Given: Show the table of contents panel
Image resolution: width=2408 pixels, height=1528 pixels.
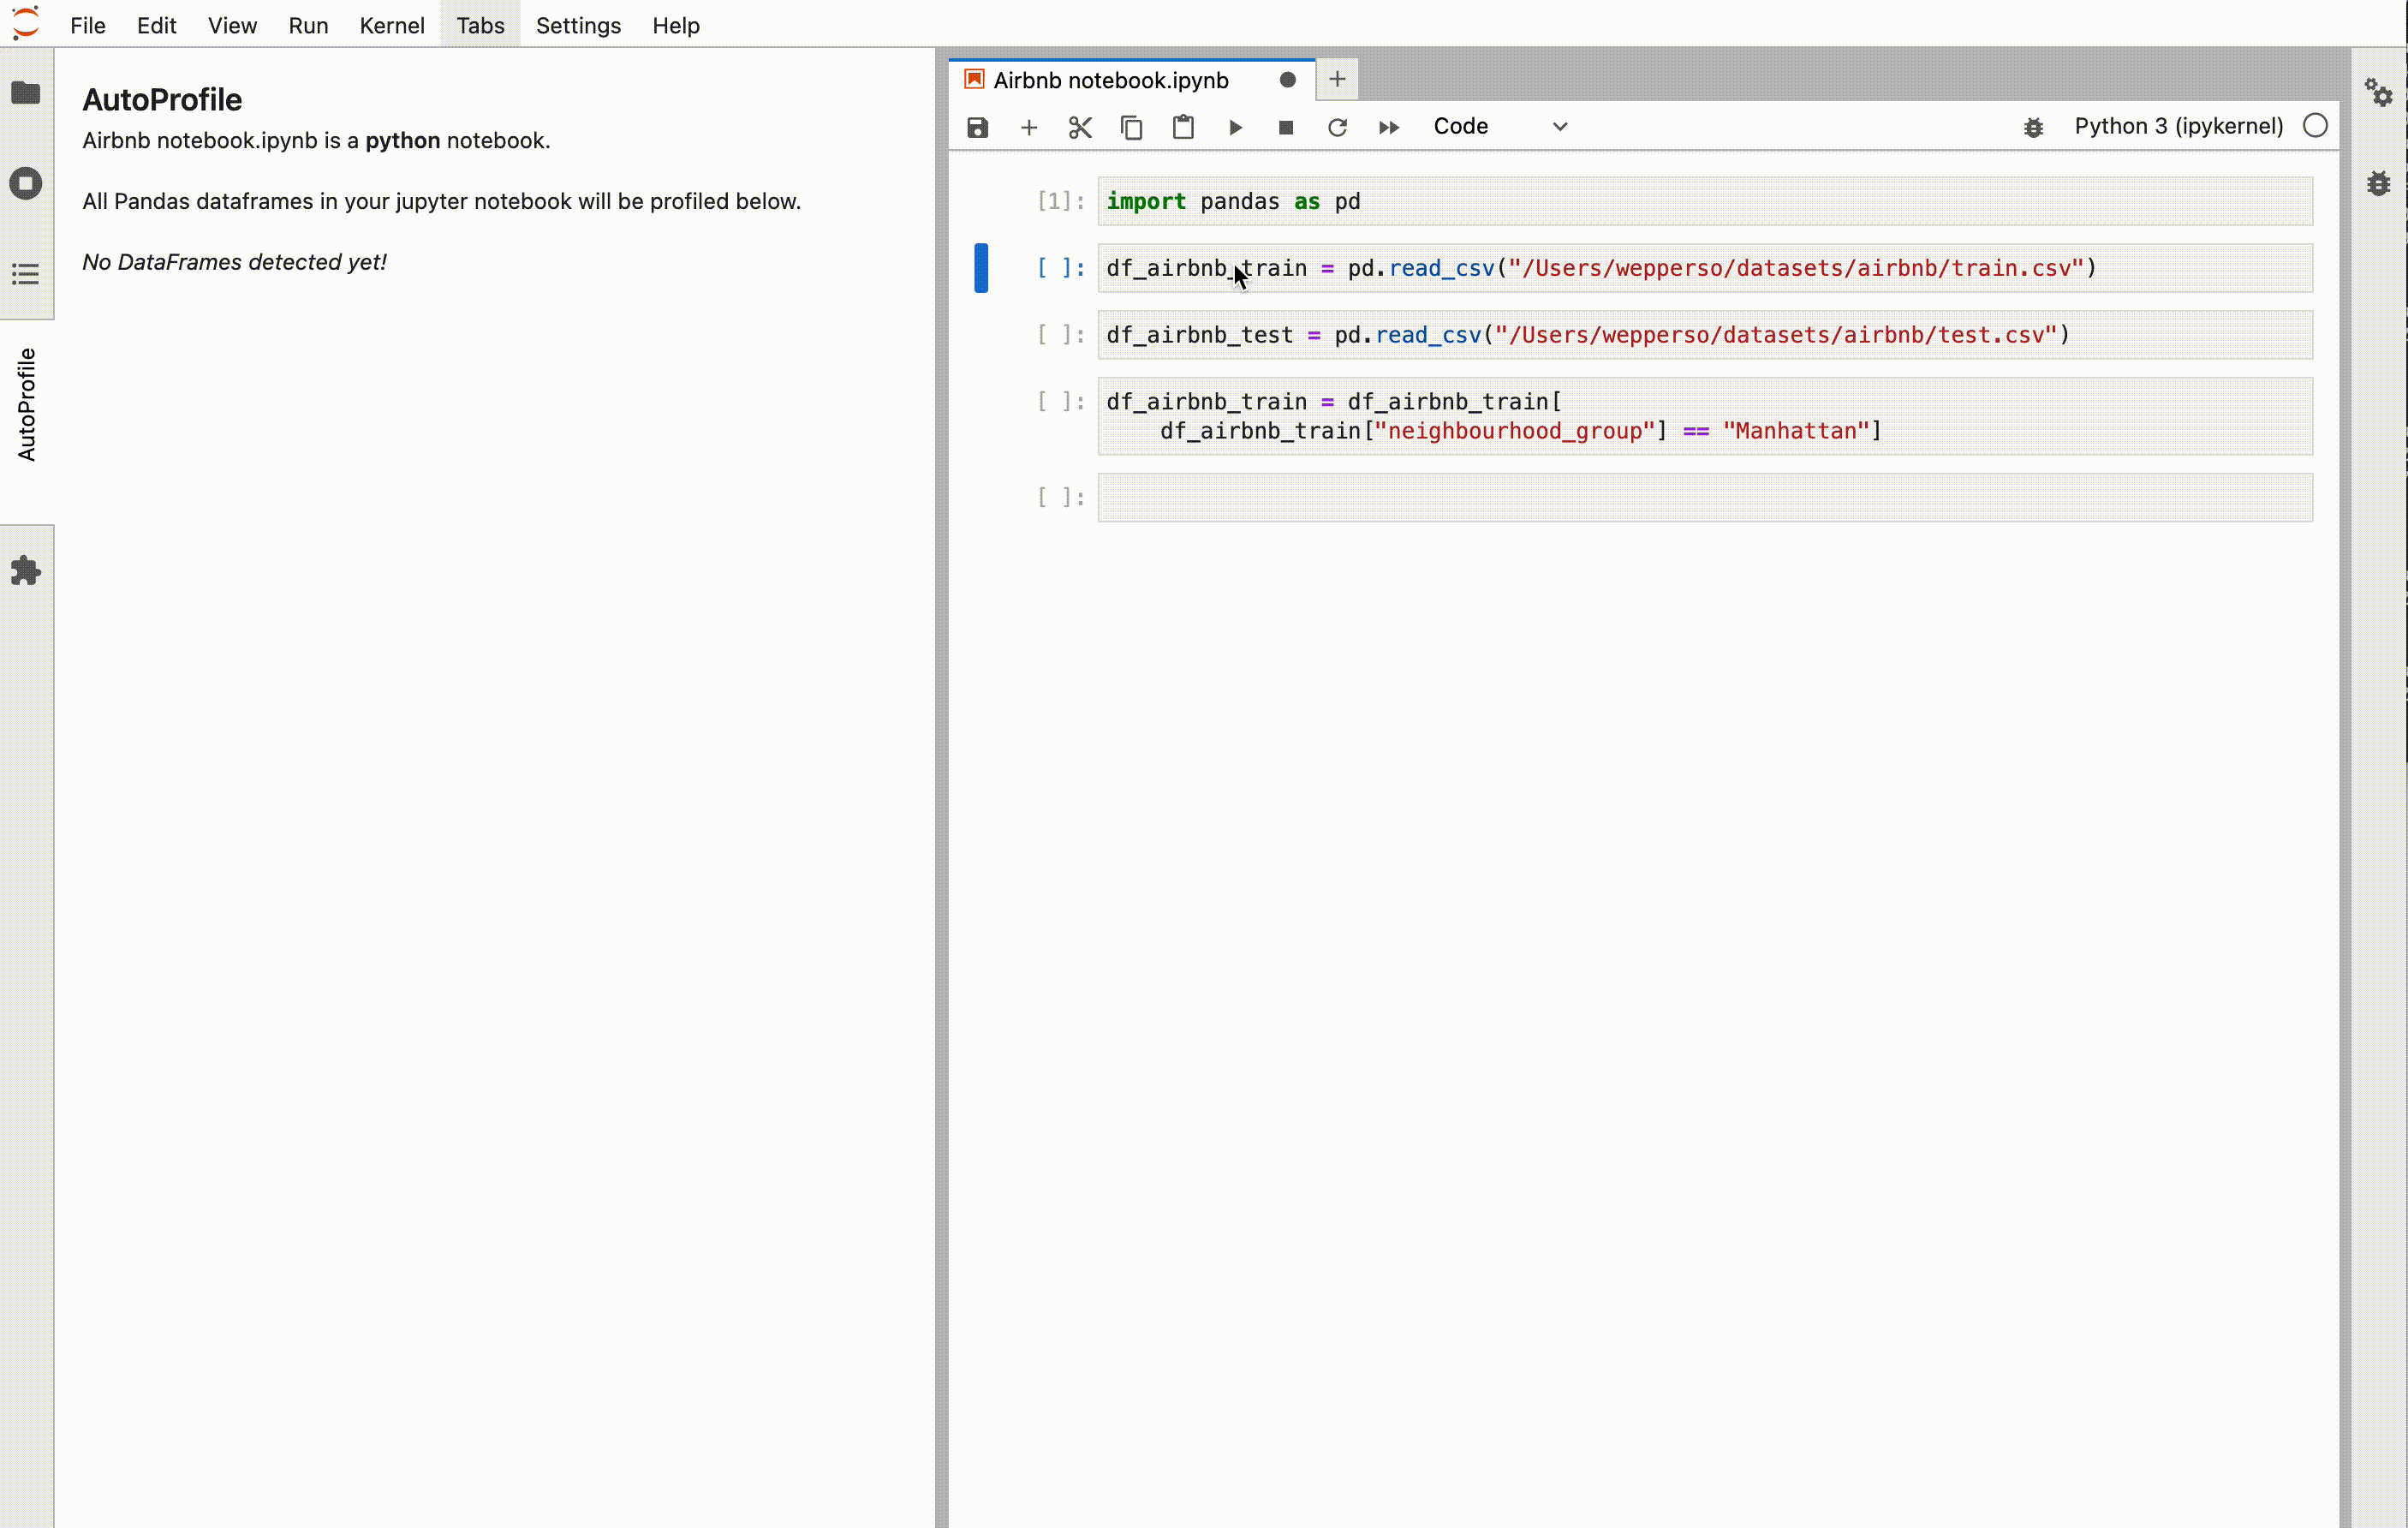Looking at the screenshot, I should pyautogui.click(x=26, y=274).
